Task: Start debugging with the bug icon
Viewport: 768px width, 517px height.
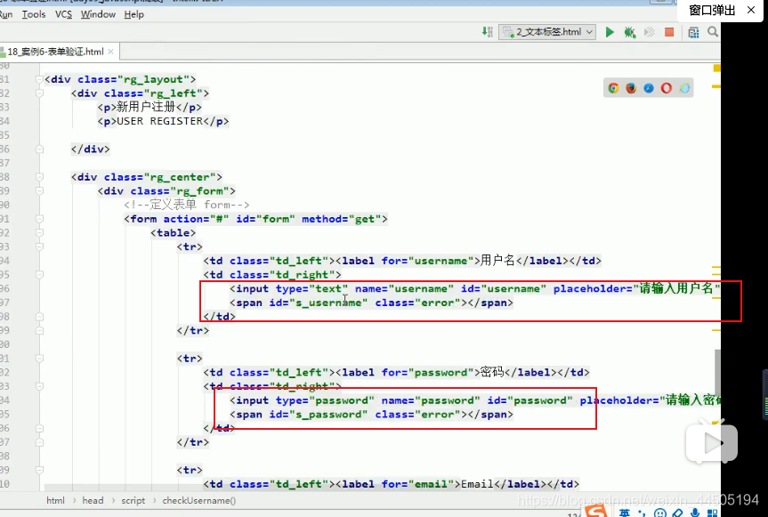Action: coord(630,32)
